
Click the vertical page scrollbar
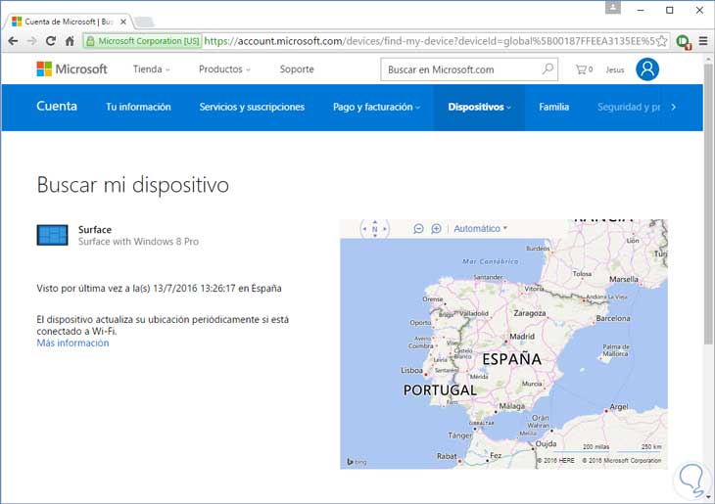click(708, 205)
